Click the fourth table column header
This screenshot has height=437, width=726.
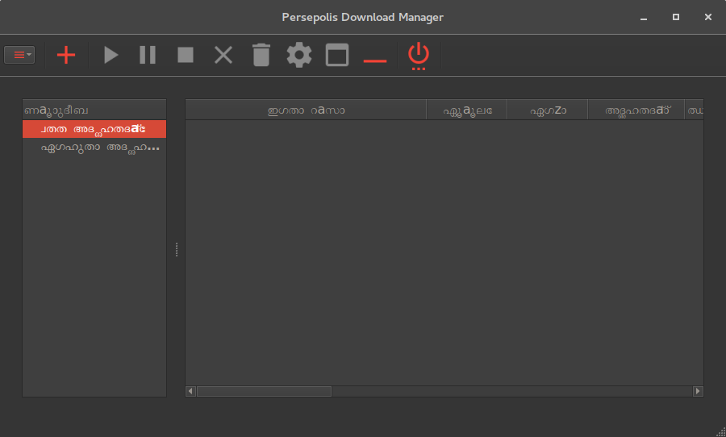[x=636, y=110]
